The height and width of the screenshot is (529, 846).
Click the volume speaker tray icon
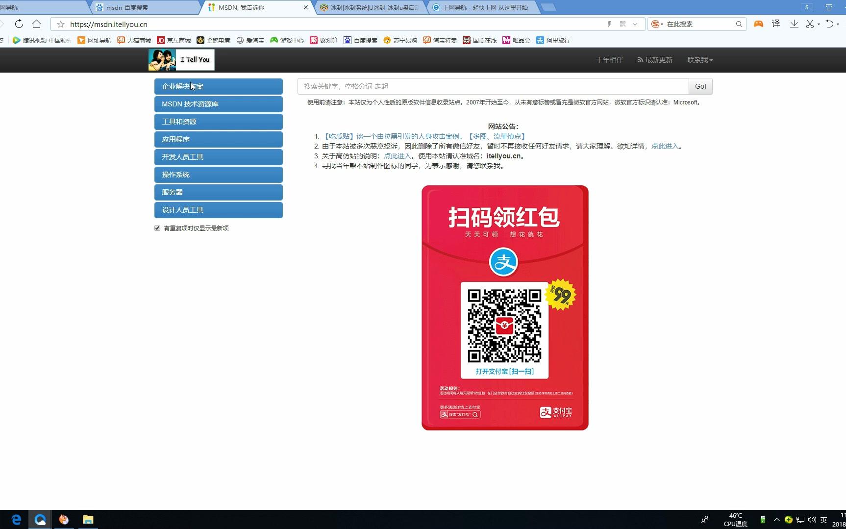tap(812, 520)
